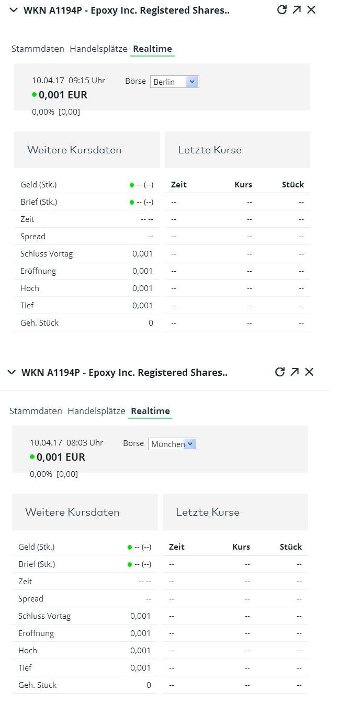Select Realtime tab in bottom panel
Viewport: 350px width, 713px height.
(x=150, y=411)
